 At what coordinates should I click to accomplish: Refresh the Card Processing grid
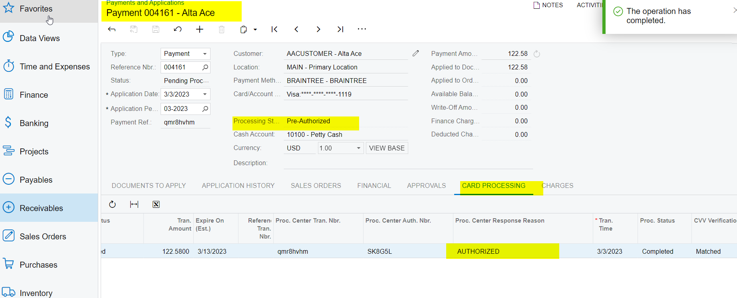click(x=112, y=204)
